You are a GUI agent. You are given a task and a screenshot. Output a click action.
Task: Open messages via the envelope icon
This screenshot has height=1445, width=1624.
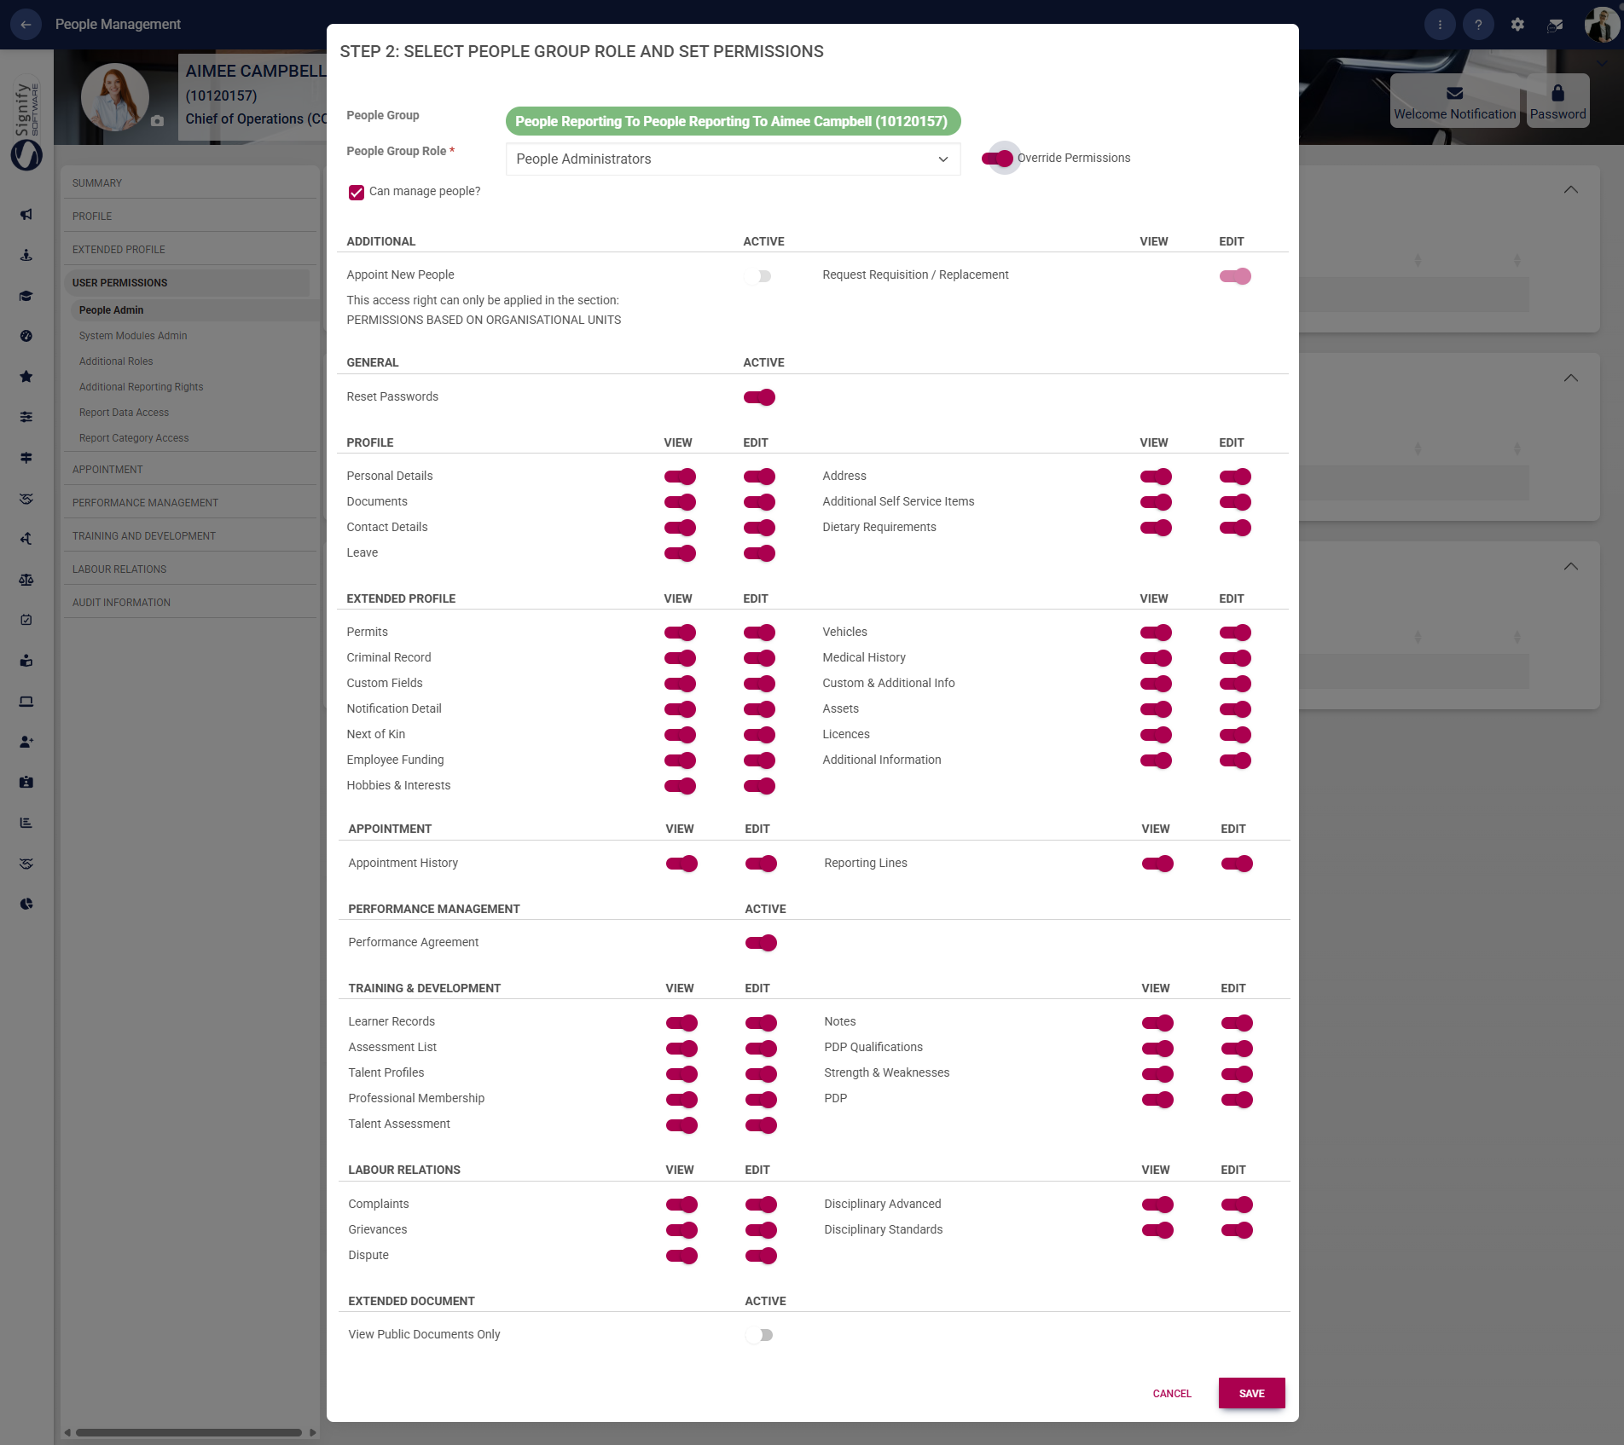(x=1557, y=24)
